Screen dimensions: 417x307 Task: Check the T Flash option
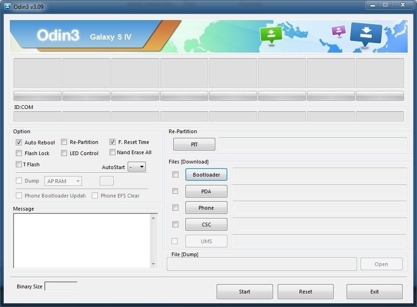point(19,164)
